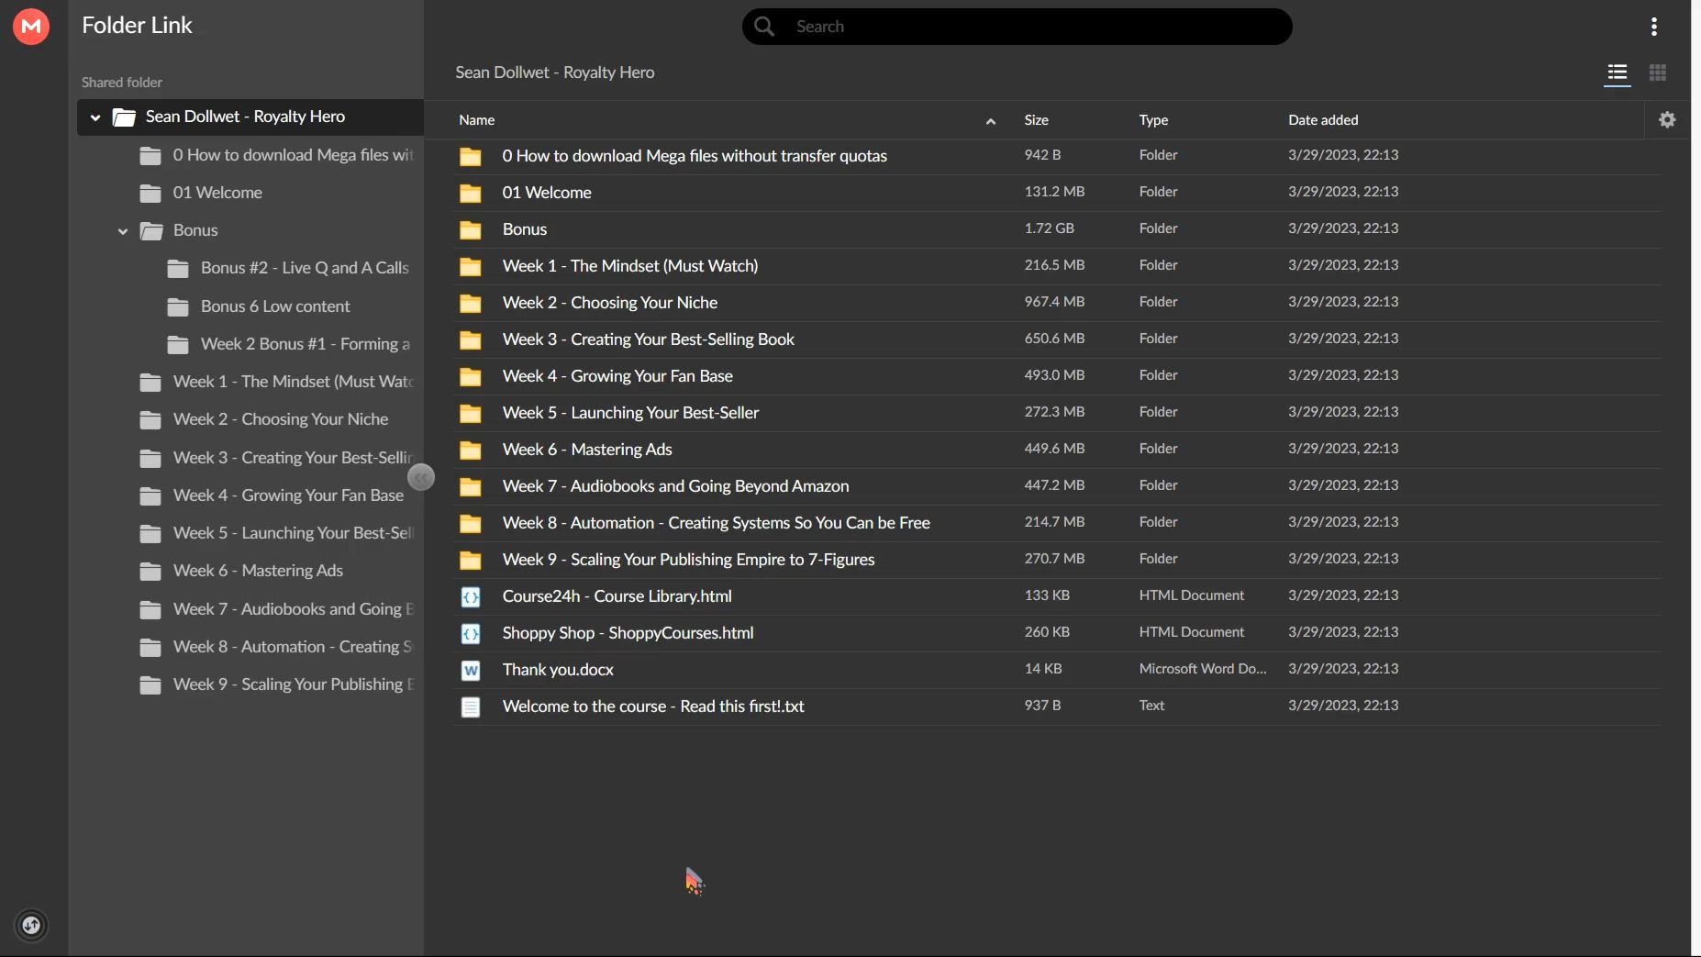Click folder icon of Week 2 - Choosing in sidebar tree
The height and width of the screenshot is (957, 1701).
click(x=150, y=420)
